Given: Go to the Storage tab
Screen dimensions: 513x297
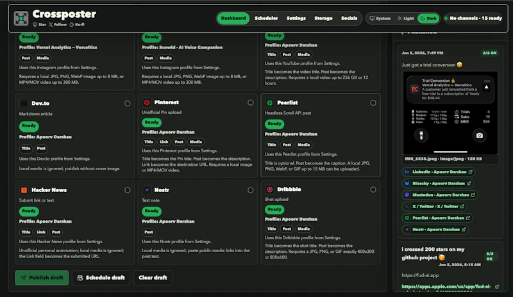Looking at the screenshot, I should click(323, 19).
